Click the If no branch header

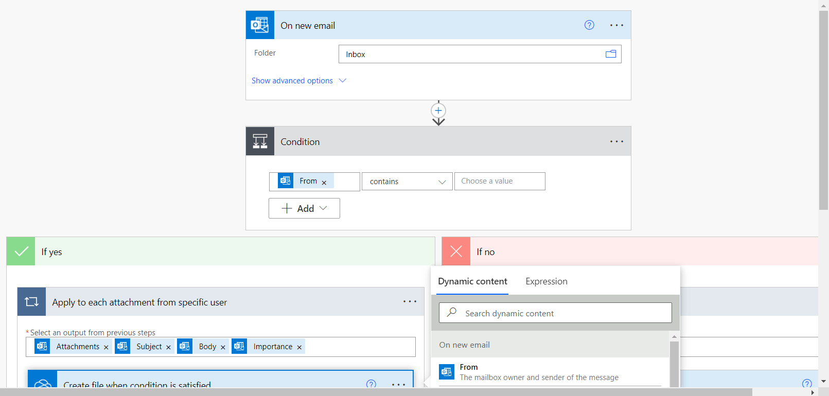pos(630,251)
